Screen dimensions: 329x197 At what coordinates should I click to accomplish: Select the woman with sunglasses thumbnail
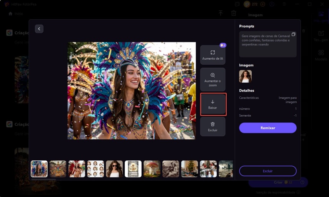click(x=114, y=169)
